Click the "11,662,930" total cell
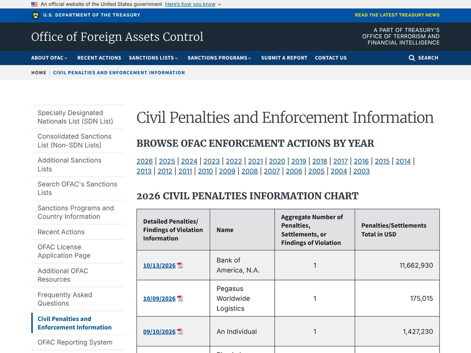This screenshot has width=471, height=353. pos(397,265)
